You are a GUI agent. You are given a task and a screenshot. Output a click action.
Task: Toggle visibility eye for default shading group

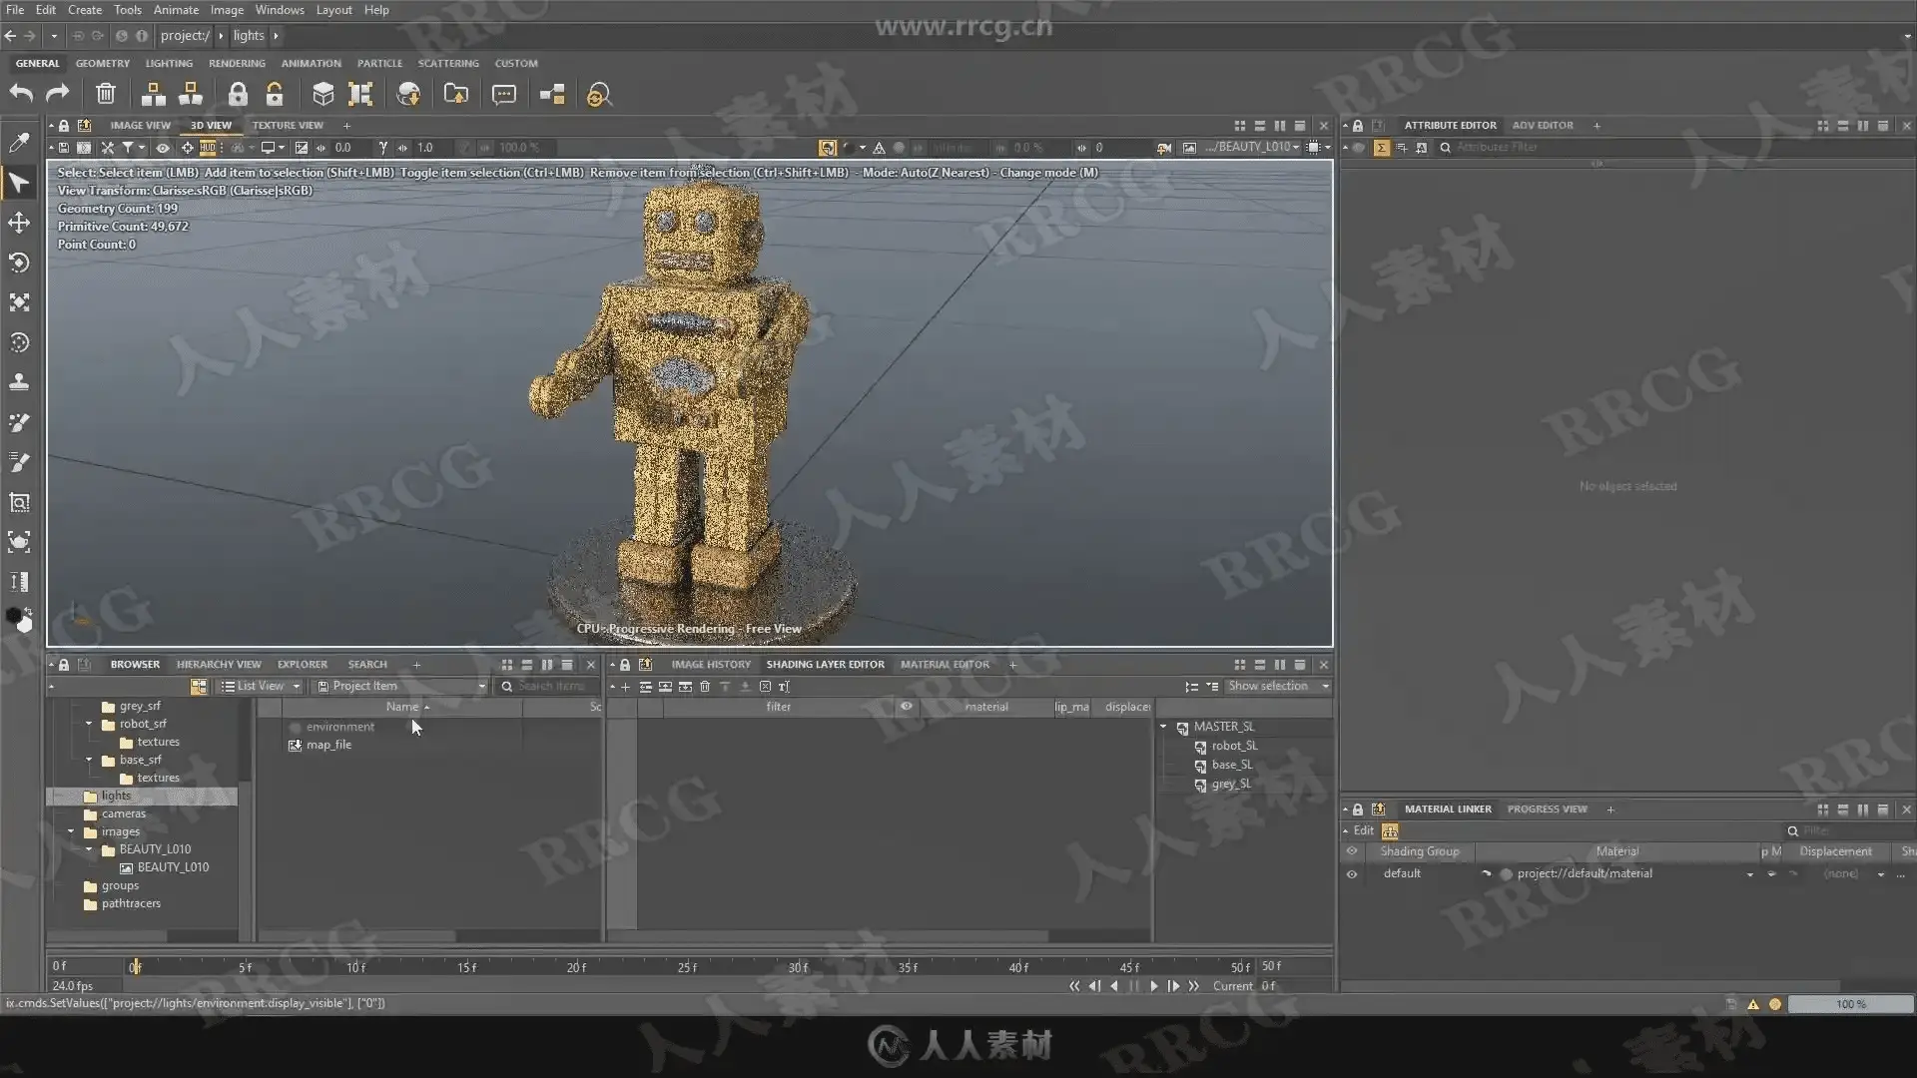[1352, 873]
